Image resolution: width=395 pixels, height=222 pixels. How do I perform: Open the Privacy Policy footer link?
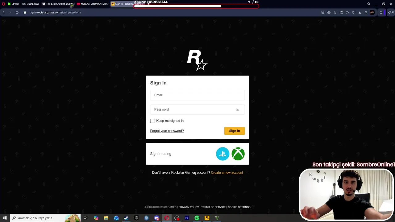coord(189,207)
